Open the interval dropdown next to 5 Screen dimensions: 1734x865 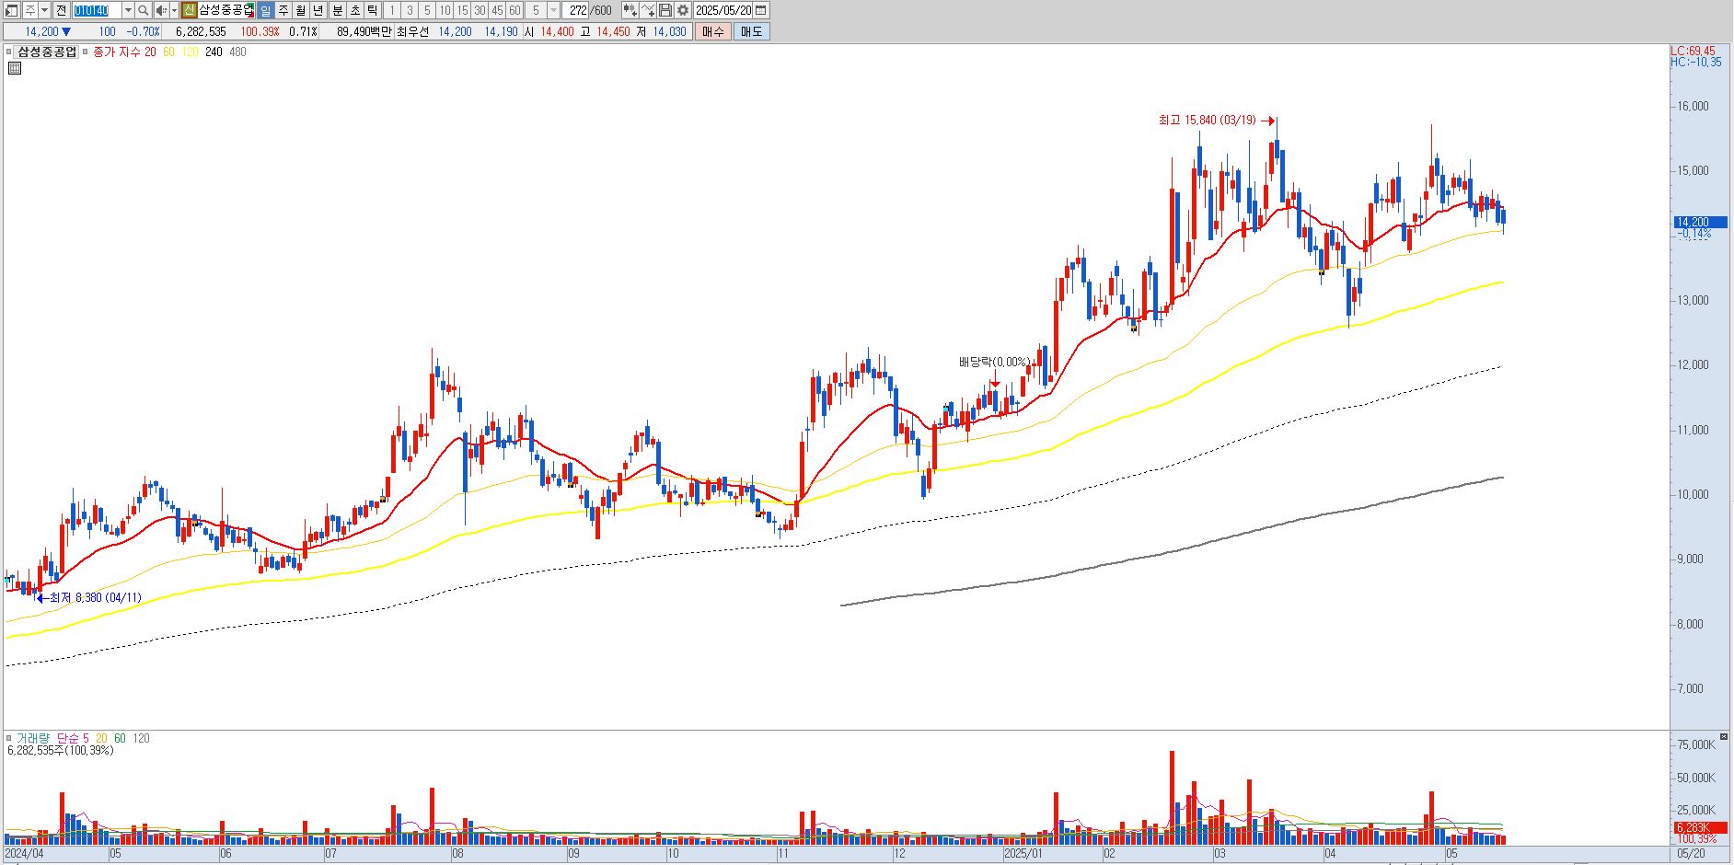(553, 10)
